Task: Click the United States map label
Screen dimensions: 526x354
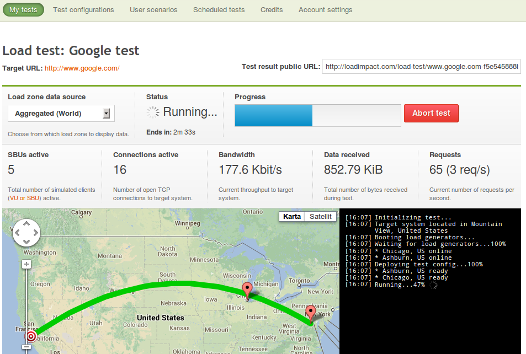Action: click(161, 318)
